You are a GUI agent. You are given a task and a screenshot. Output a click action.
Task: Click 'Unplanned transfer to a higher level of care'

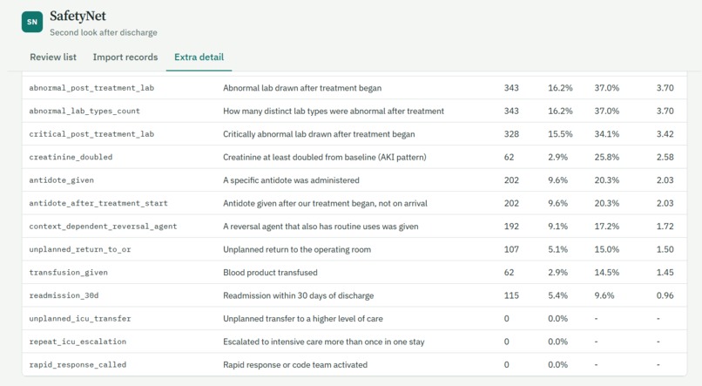pos(303,318)
